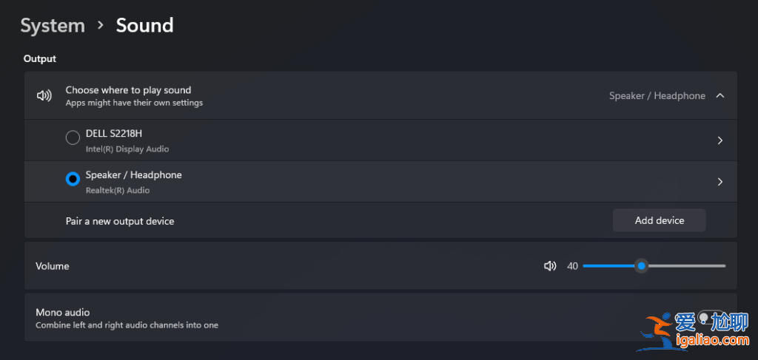Mute the volume using the speaker icon

click(550, 266)
